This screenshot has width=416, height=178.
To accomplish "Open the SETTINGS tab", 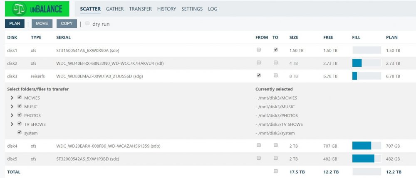I will 192,9.
